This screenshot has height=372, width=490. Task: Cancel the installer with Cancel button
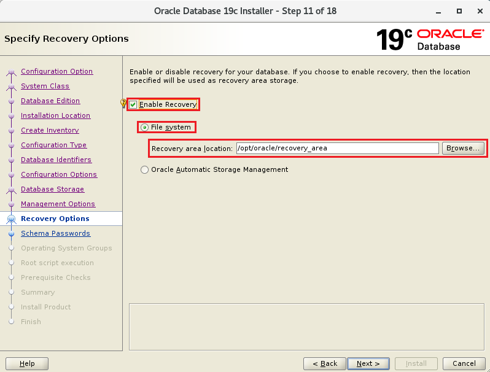point(464,363)
